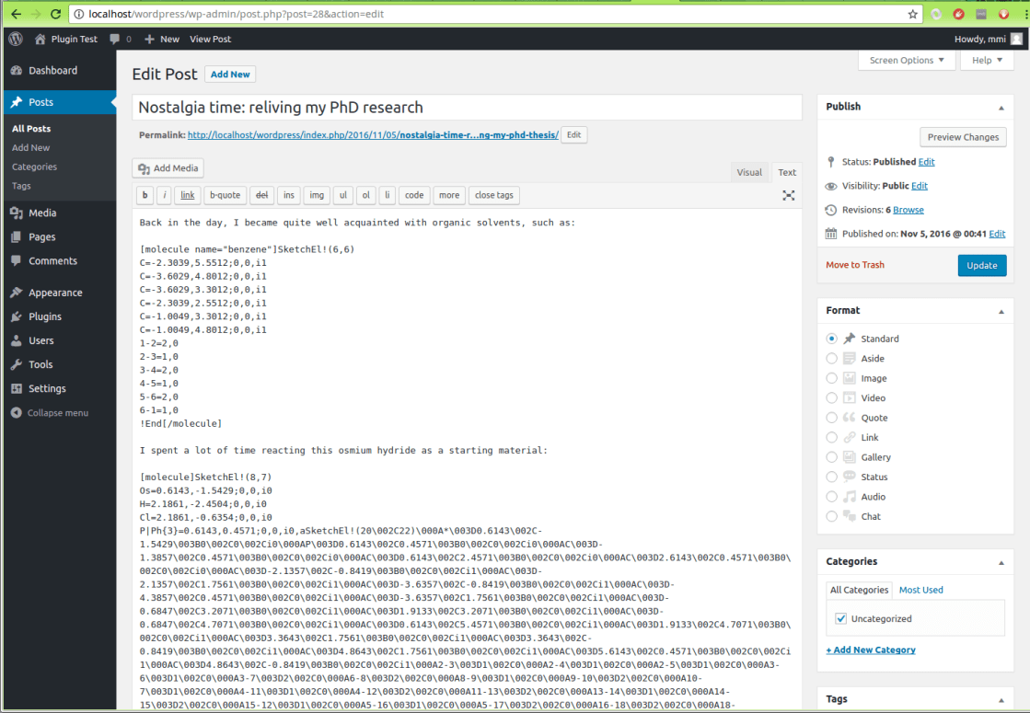This screenshot has height=713, width=1030.
Task: Open Plugins in the sidebar
Action: tap(45, 316)
